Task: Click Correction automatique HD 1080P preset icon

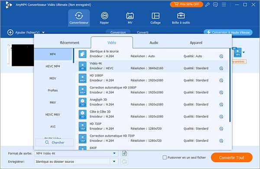Action: [82, 90]
